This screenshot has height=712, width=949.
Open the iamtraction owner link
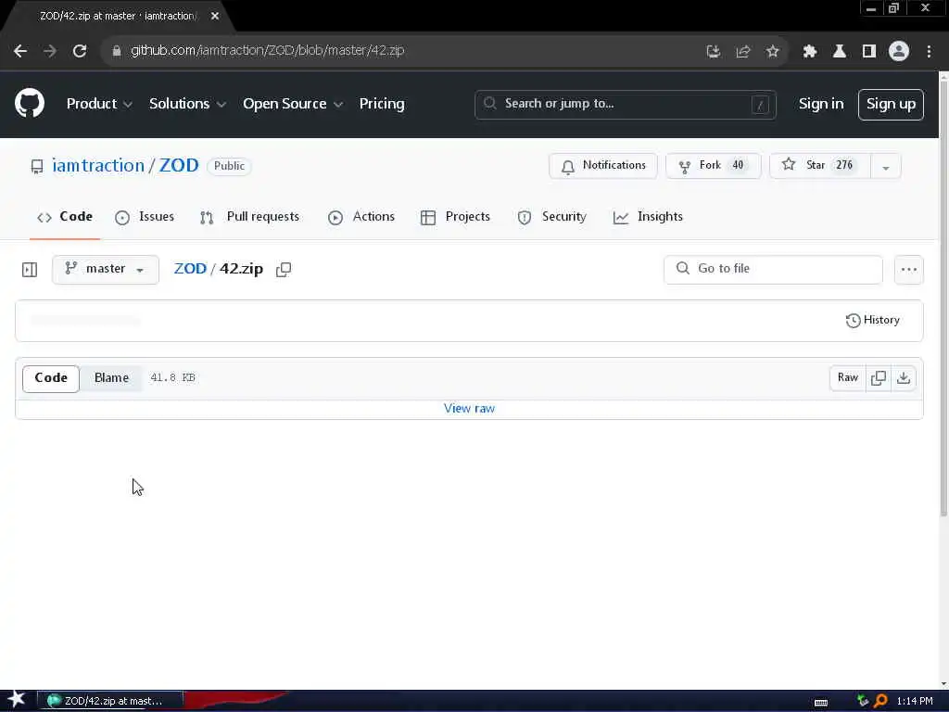point(98,165)
